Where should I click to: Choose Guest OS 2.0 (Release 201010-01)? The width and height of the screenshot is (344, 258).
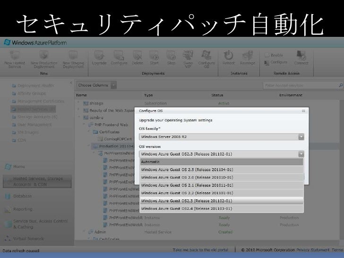click(x=222, y=177)
